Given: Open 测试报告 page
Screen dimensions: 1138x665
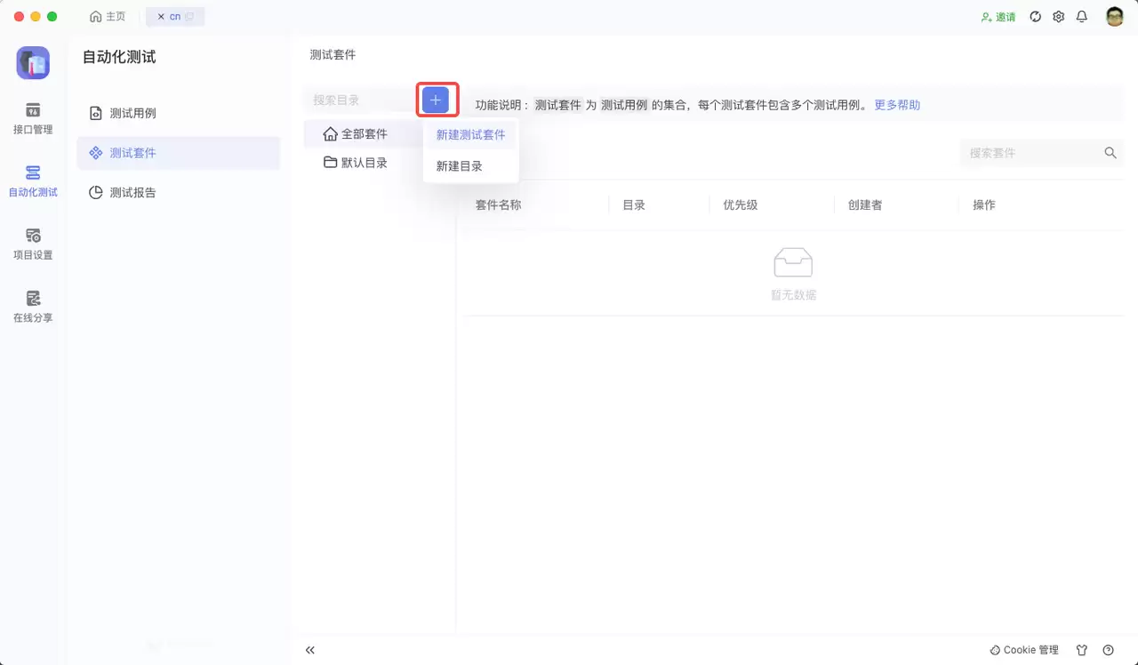Looking at the screenshot, I should (178, 192).
